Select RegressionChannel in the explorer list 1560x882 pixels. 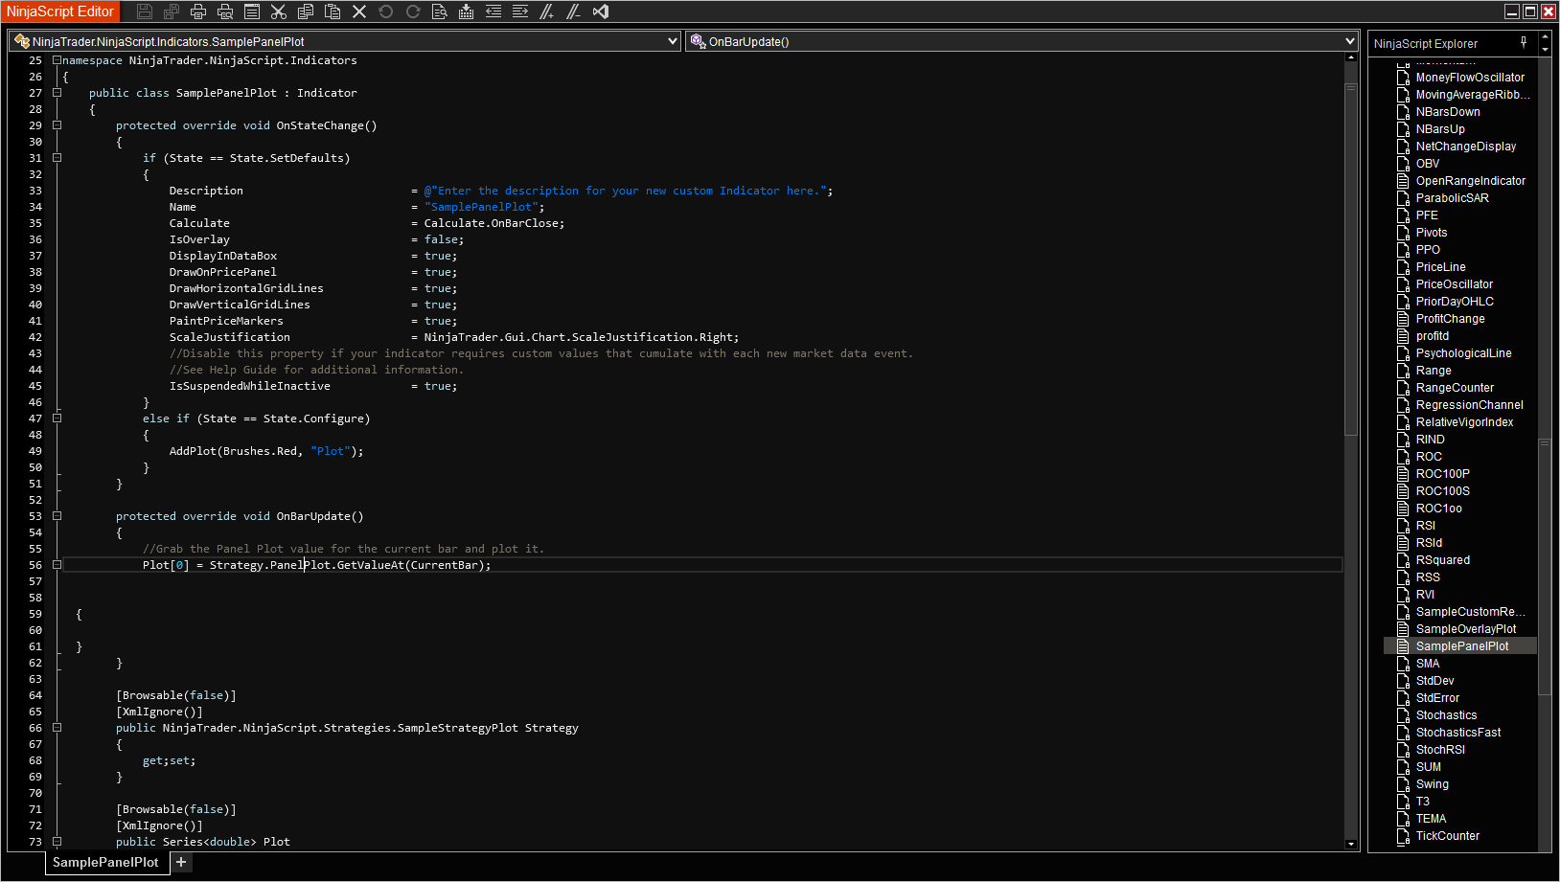[1469, 405]
